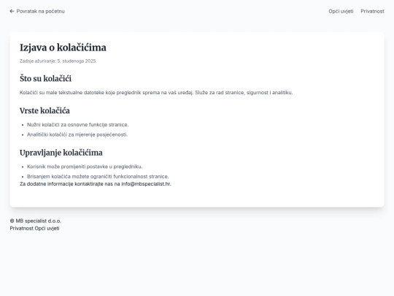Open 'Privatnost' in the top navigation

coord(372,11)
